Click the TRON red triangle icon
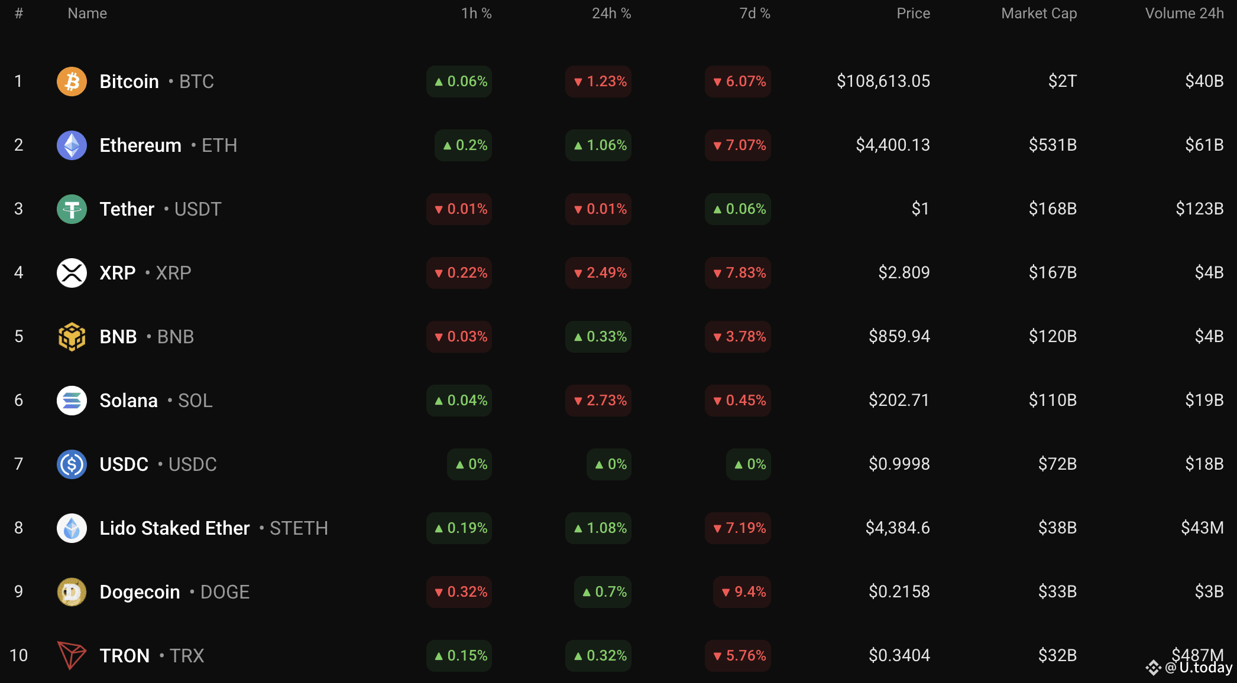 pyautogui.click(x=72, y=656)
